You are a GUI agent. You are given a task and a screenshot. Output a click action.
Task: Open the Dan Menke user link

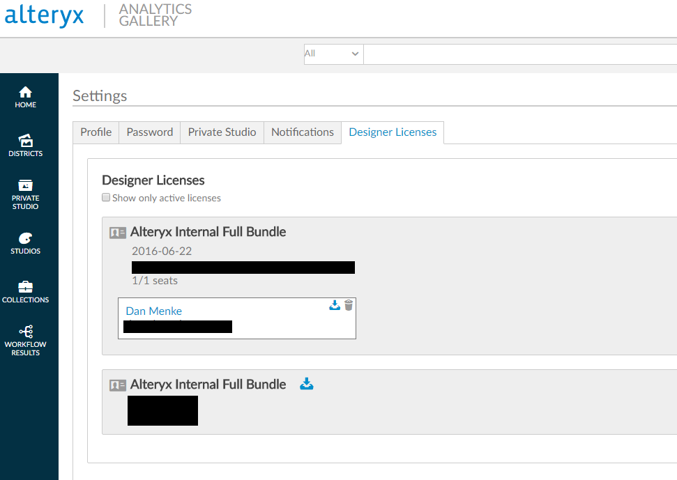pos(153,311)
